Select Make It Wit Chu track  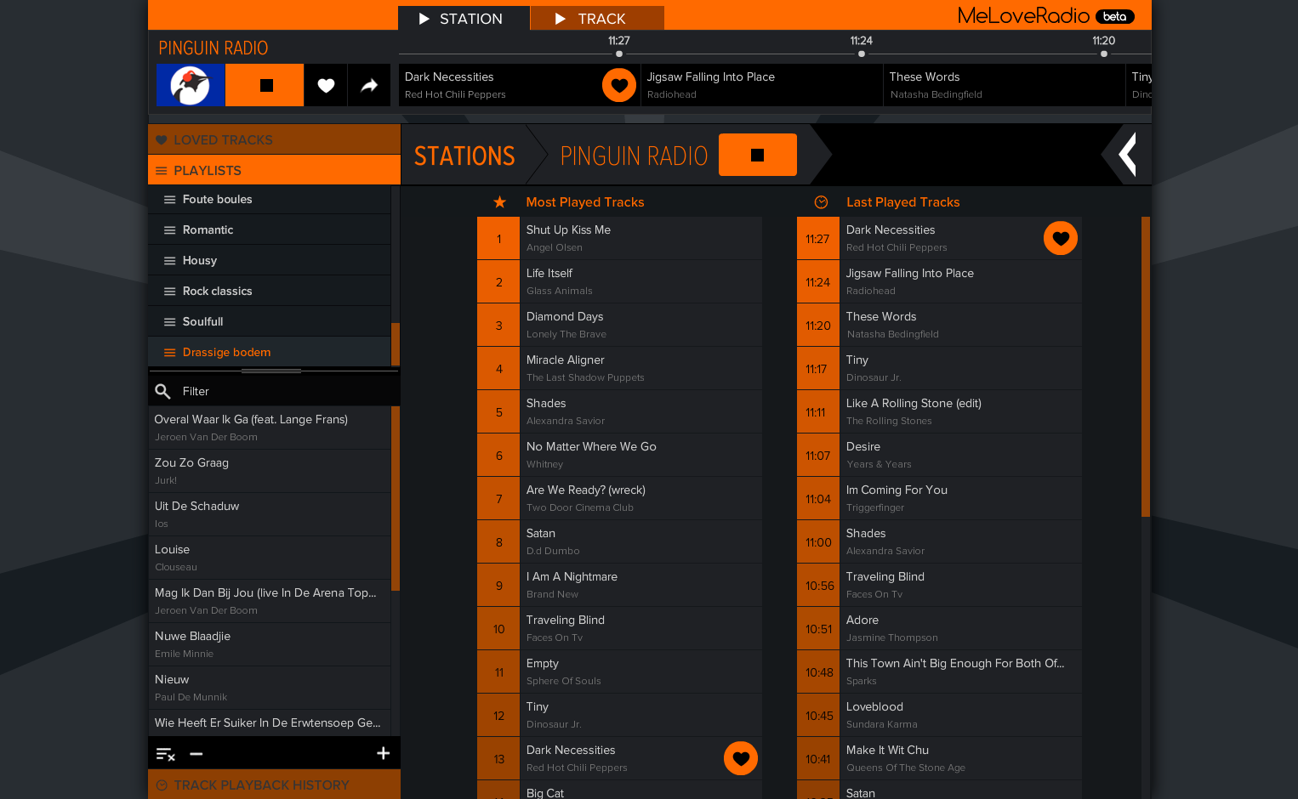[939, 758]
